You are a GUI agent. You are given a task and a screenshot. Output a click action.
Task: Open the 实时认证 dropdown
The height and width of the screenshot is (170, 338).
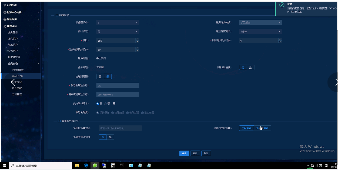pos(118,31)
